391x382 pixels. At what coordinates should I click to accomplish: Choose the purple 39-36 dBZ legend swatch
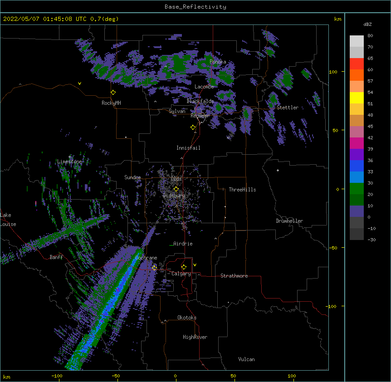click(x=357, y=155)
